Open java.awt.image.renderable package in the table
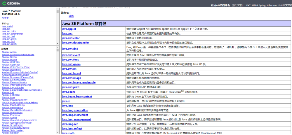Viewport: 292px width, 135px height. [x=79, y=83]
